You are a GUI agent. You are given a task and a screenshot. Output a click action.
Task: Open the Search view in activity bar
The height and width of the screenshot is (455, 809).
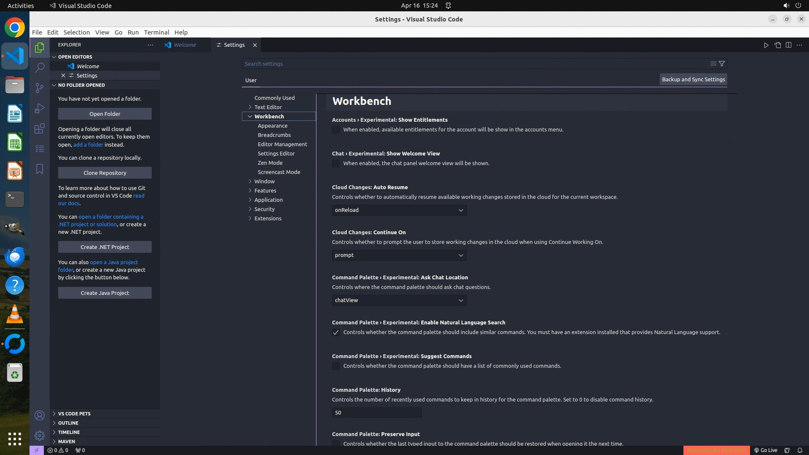(x=40, y=67)
